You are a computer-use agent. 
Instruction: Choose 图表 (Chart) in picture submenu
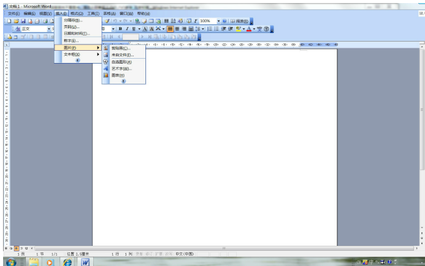pyautogui.click(x=118, y=75)
